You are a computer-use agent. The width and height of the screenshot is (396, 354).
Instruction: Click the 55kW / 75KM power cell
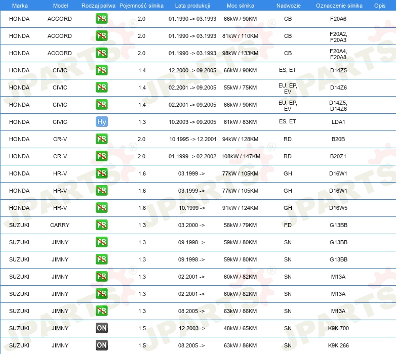tap(240, 87)
